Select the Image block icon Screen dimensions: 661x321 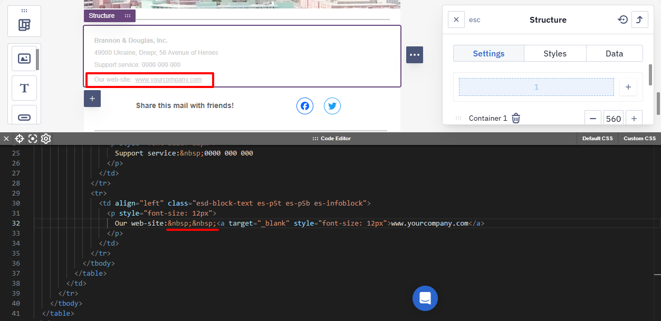click(24, 59)
